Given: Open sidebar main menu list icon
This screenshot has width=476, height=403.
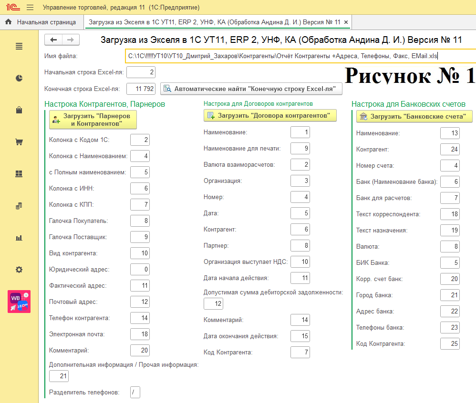Looking at the screenshot, I should 19,46.
